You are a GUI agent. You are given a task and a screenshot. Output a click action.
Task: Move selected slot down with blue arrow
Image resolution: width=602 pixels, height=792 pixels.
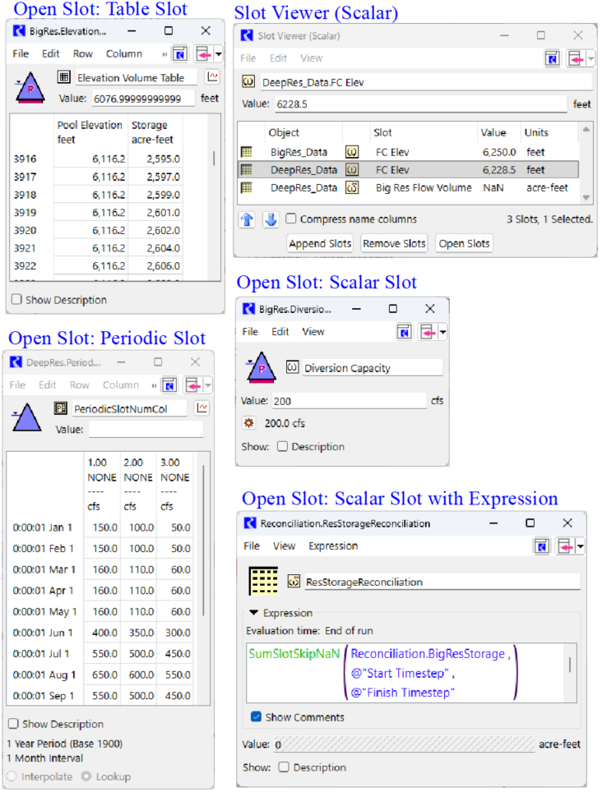271,219
